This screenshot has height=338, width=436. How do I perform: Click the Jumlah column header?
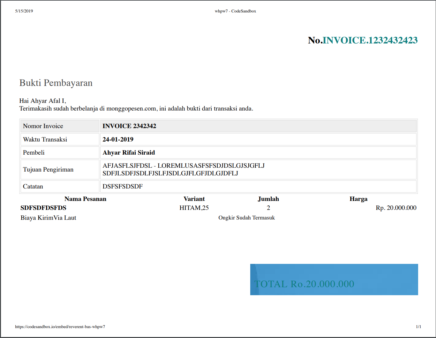pyautogui.click(x=268, y=199)
